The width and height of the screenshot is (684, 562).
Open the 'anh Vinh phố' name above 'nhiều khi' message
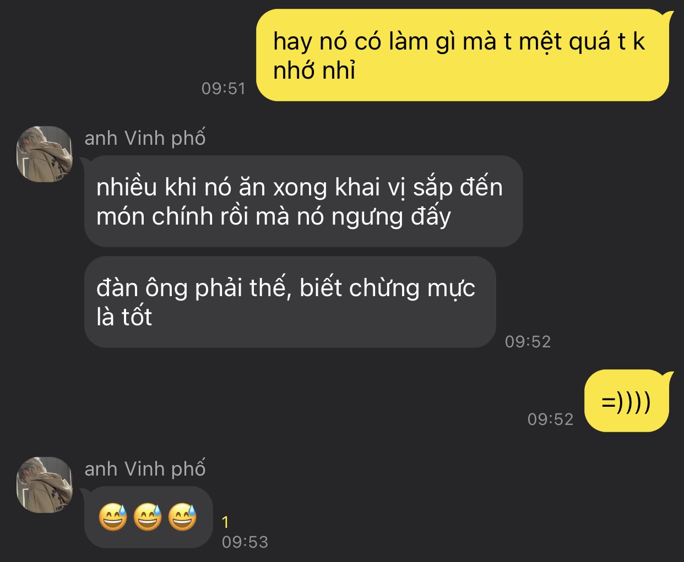tap(145, 138)
